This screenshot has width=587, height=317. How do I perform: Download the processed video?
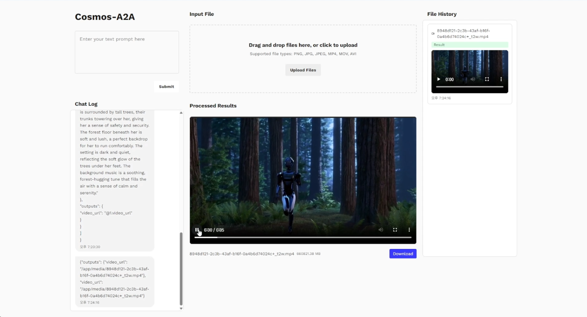click(403, 254)
